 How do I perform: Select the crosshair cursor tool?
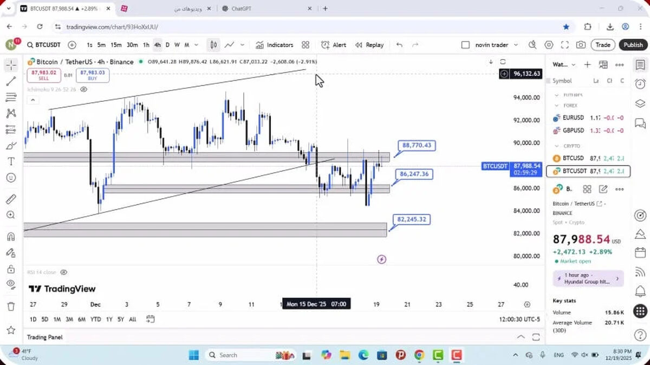11,65
